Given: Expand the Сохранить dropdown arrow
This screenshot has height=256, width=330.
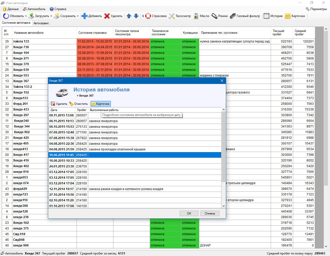Looking at the screenshot, I should (x=78, y=16).
